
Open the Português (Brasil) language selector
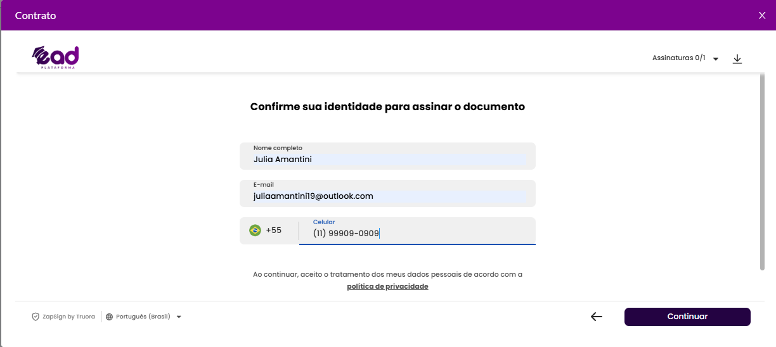click(x=144, y=317)
